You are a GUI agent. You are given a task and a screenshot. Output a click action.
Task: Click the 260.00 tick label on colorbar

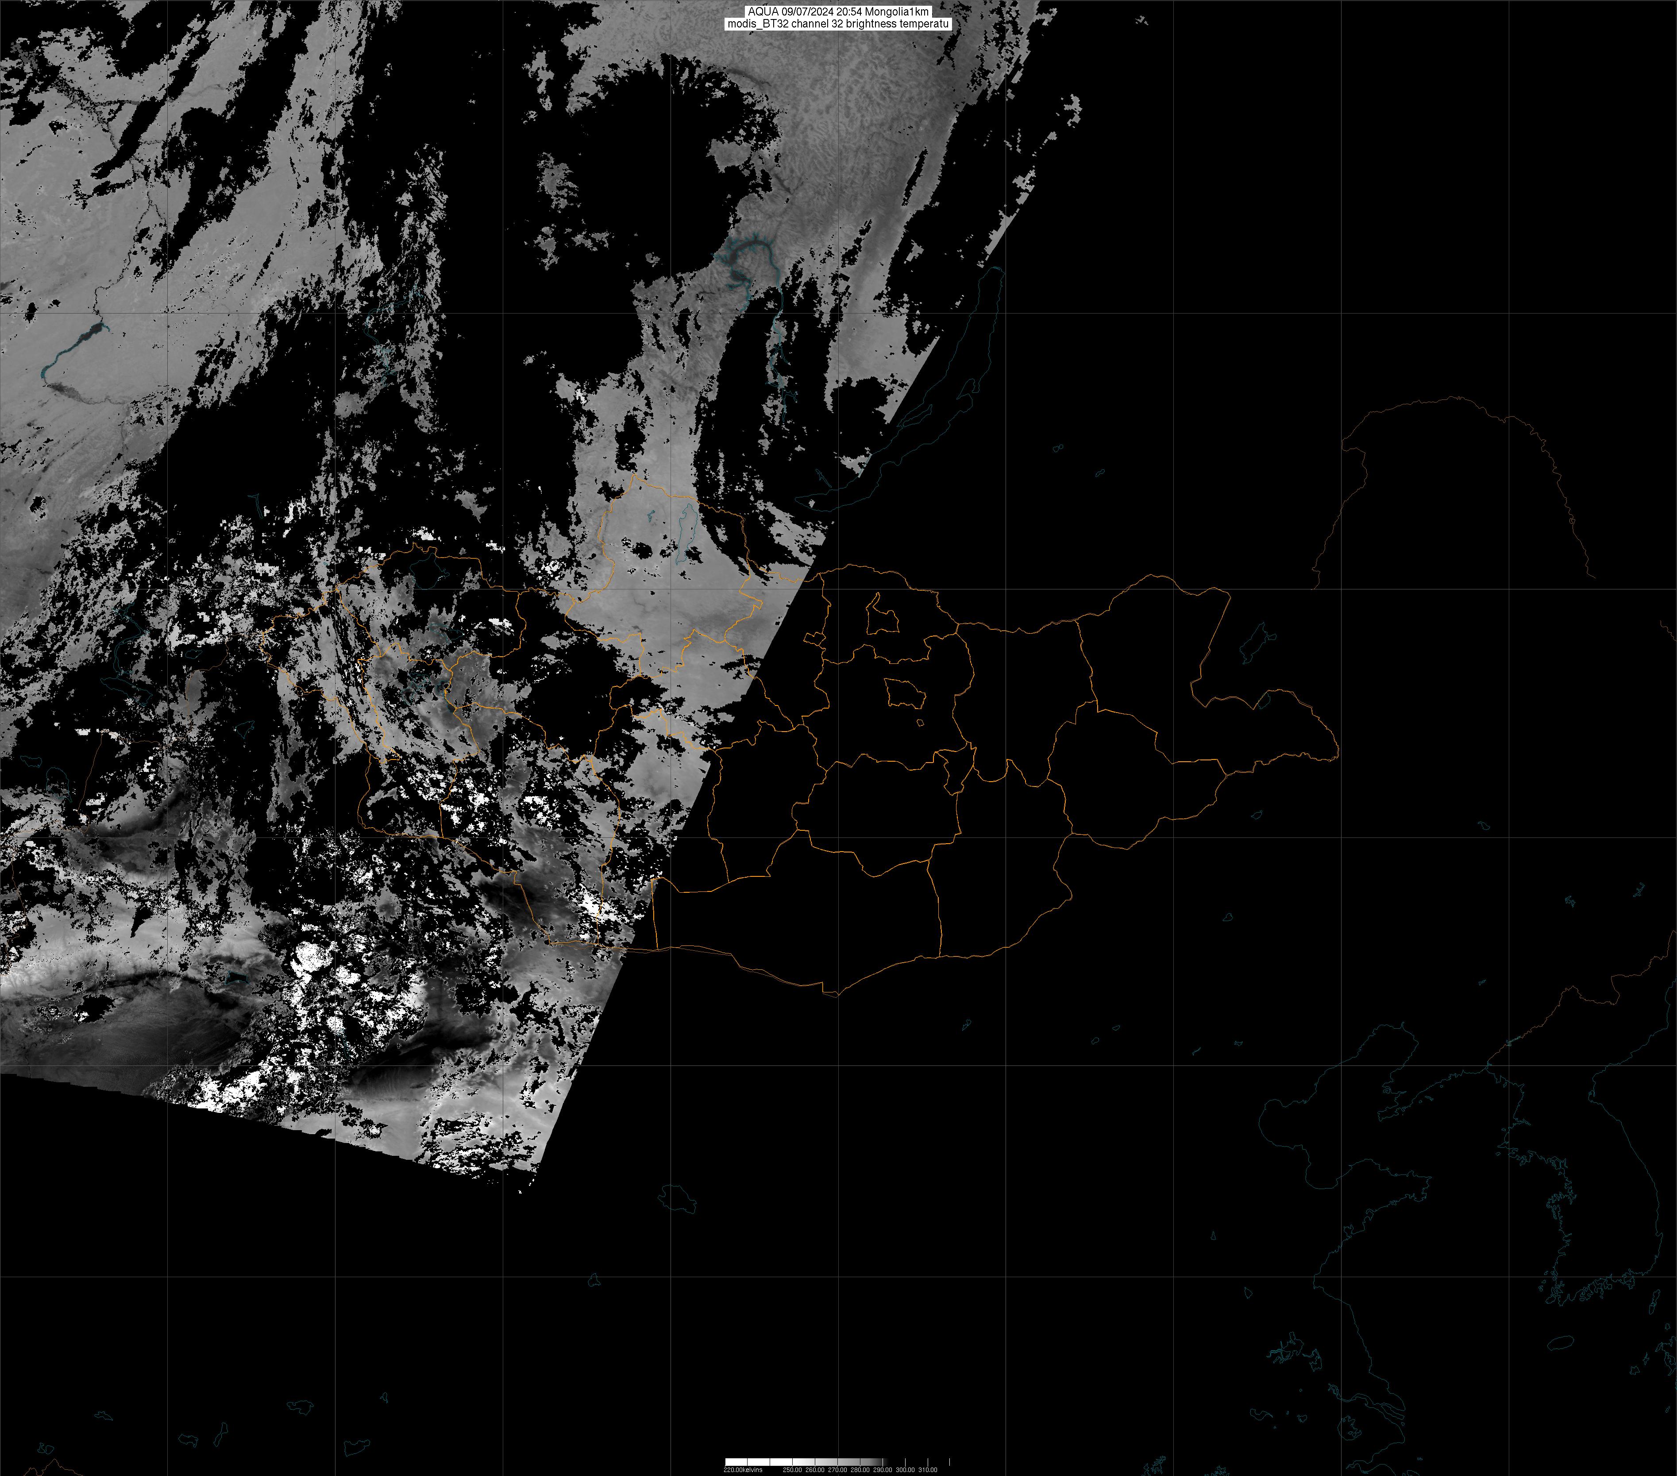point(815,1469)
